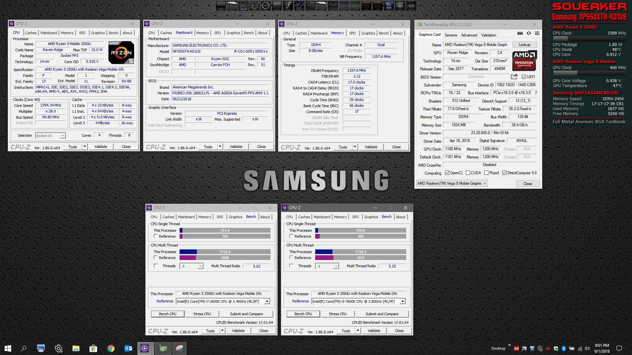Image resolution: width=632 pixels, height=355 pixels.
Task: Check Reference box under i7-2600K single thread
Action: [156, 236]
